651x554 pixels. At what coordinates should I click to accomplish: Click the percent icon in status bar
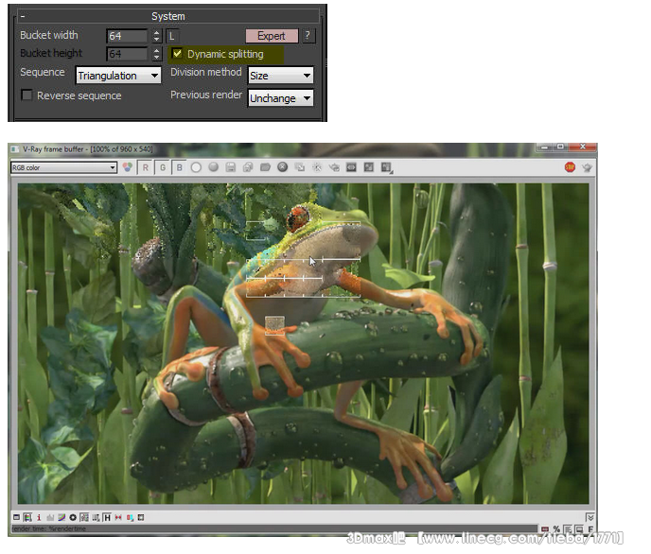tap(556, 528)
